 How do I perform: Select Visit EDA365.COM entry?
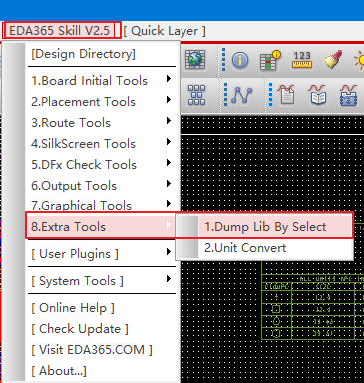coord(92,350)
